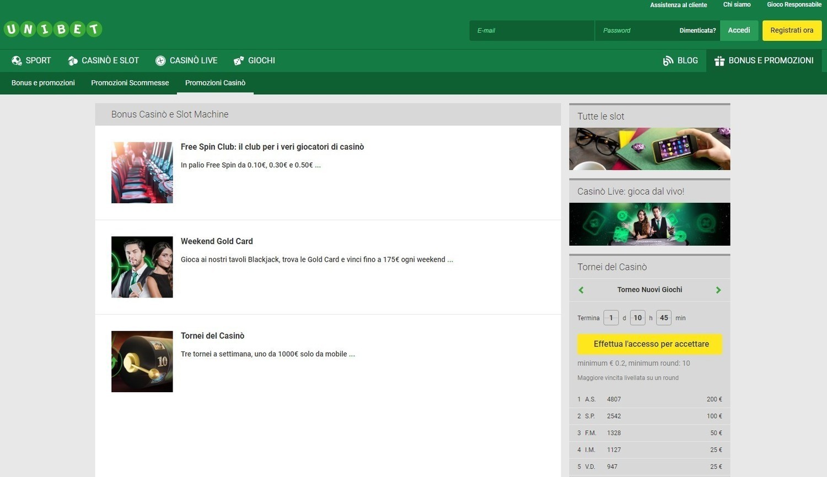The height and width of the screenshot is (477, 827).
Task: Open Free Spin Club promotion title
Action: (x=272, y=147)
